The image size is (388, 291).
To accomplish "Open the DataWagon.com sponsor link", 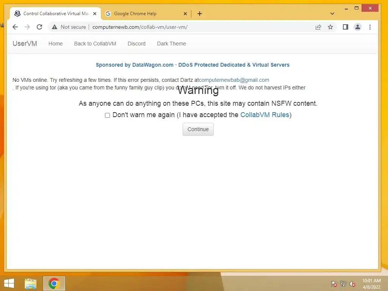I will 192,65.
